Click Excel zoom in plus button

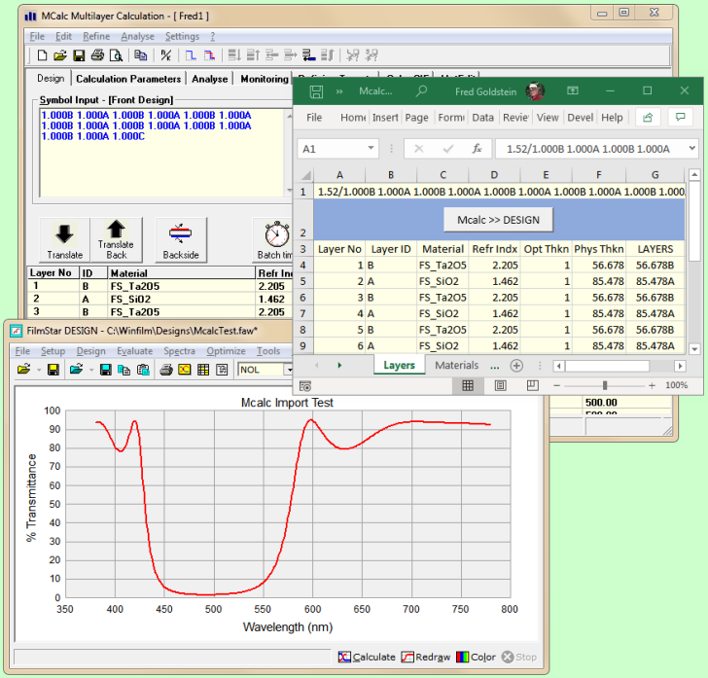coord(652,385)
